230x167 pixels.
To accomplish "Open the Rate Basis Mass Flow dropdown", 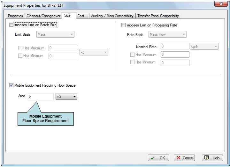I will (168, 34).
